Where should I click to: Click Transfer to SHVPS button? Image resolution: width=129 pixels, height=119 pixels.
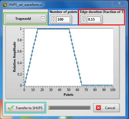(25, 108)
